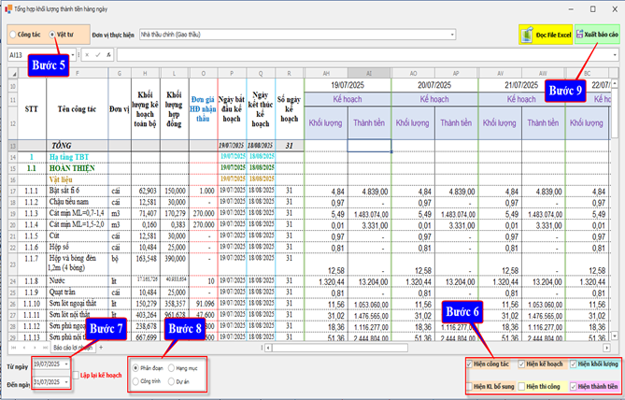Click the Đọc File Excel button
This screenshot has height=400, width=625.
545,34
